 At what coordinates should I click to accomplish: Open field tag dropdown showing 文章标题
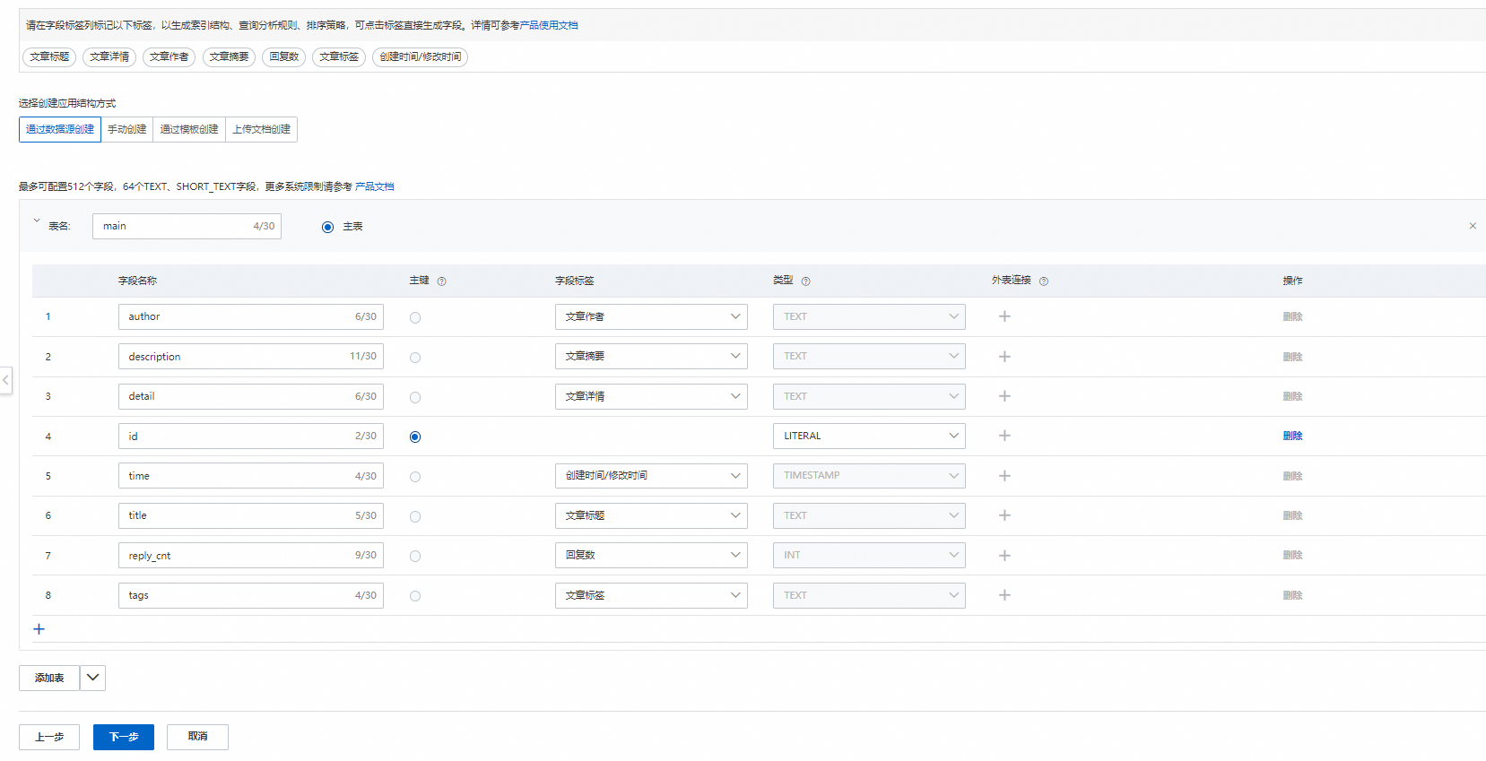click(x=651, y=515)
